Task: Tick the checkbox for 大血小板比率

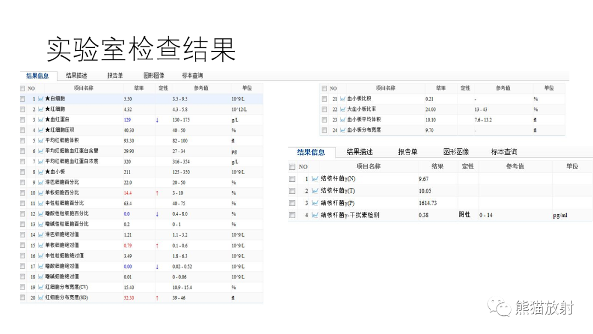Action: coord(324,109)
